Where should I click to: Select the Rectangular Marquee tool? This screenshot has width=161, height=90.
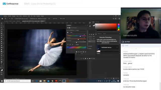tap(2, 25)
